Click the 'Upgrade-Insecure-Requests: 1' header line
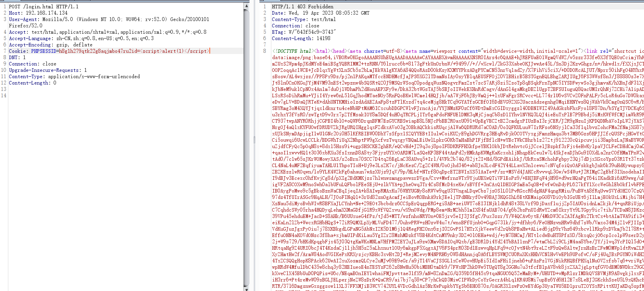The height and width of the screenshot is (291, 644). point(48,70)
